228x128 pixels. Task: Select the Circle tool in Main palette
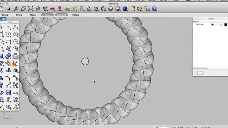tap(8, 34)
